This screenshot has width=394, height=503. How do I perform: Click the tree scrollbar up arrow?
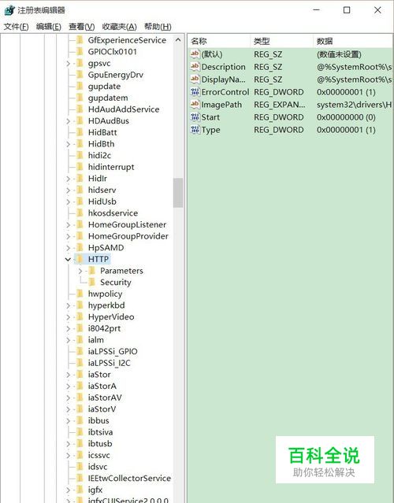178,40
